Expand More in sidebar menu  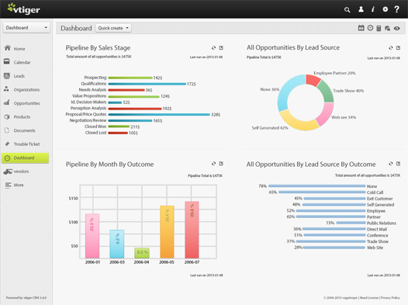click(x=19, y=185)
